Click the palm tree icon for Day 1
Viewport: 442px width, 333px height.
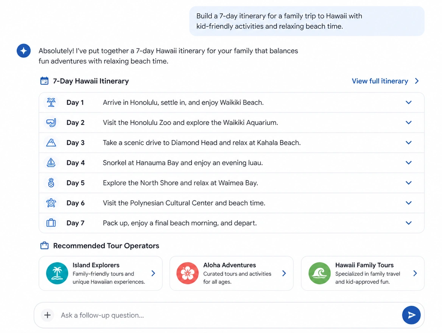pos(51,102)
